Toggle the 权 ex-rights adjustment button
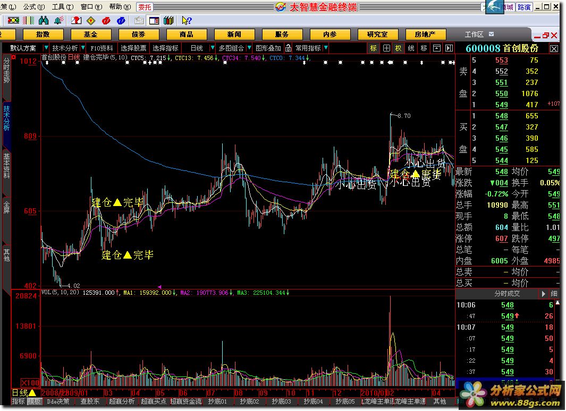This screenshot has width=566, height=411. pyautogui.click(x=398, y=48)
